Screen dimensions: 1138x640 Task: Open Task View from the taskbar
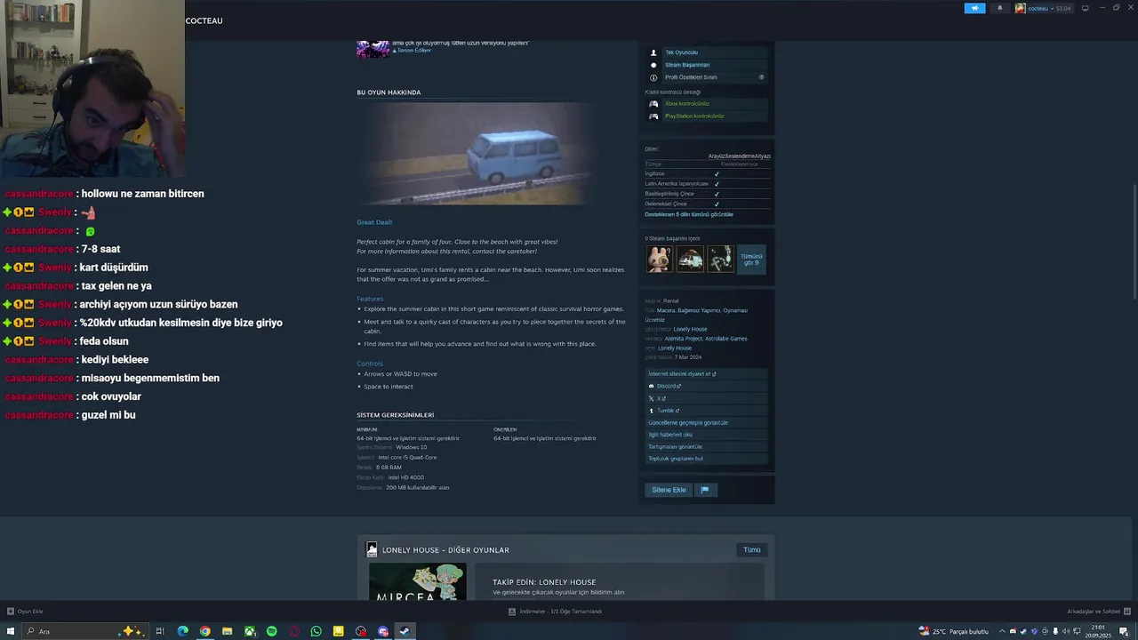160,631
